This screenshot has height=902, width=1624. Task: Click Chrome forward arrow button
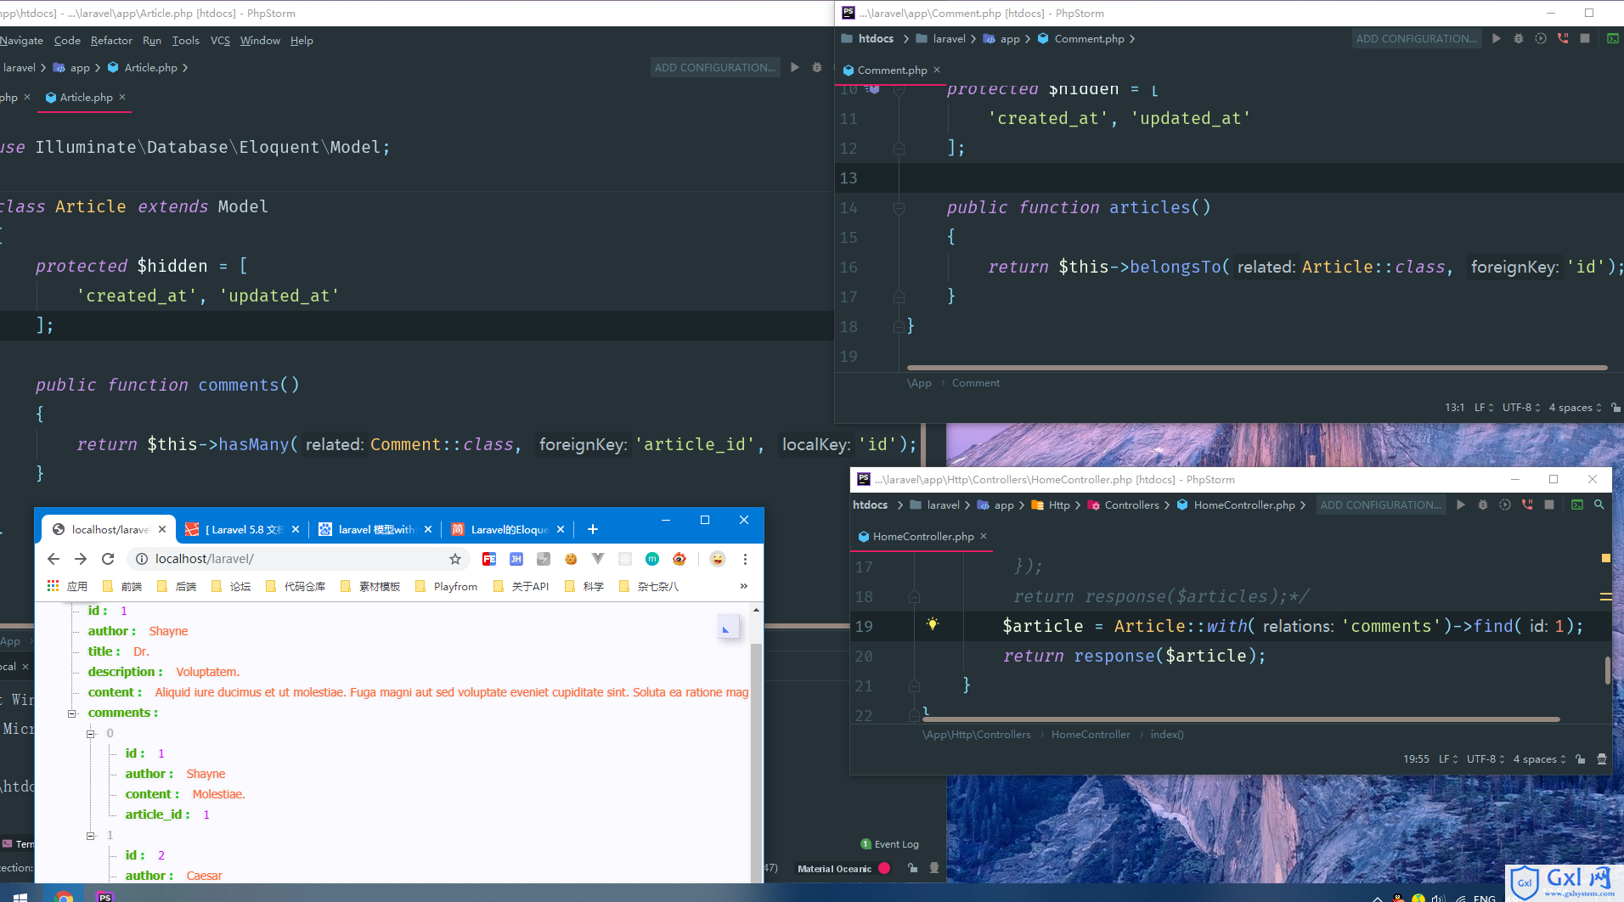point(81,558)
